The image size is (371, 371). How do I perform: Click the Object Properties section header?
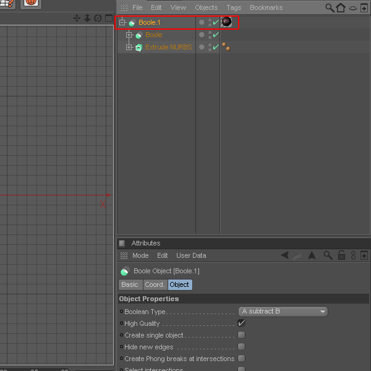click(x=244, y=299)
